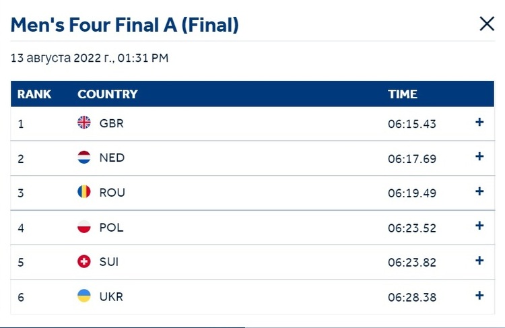Expand NED row using the plus sign

[479, 156]
